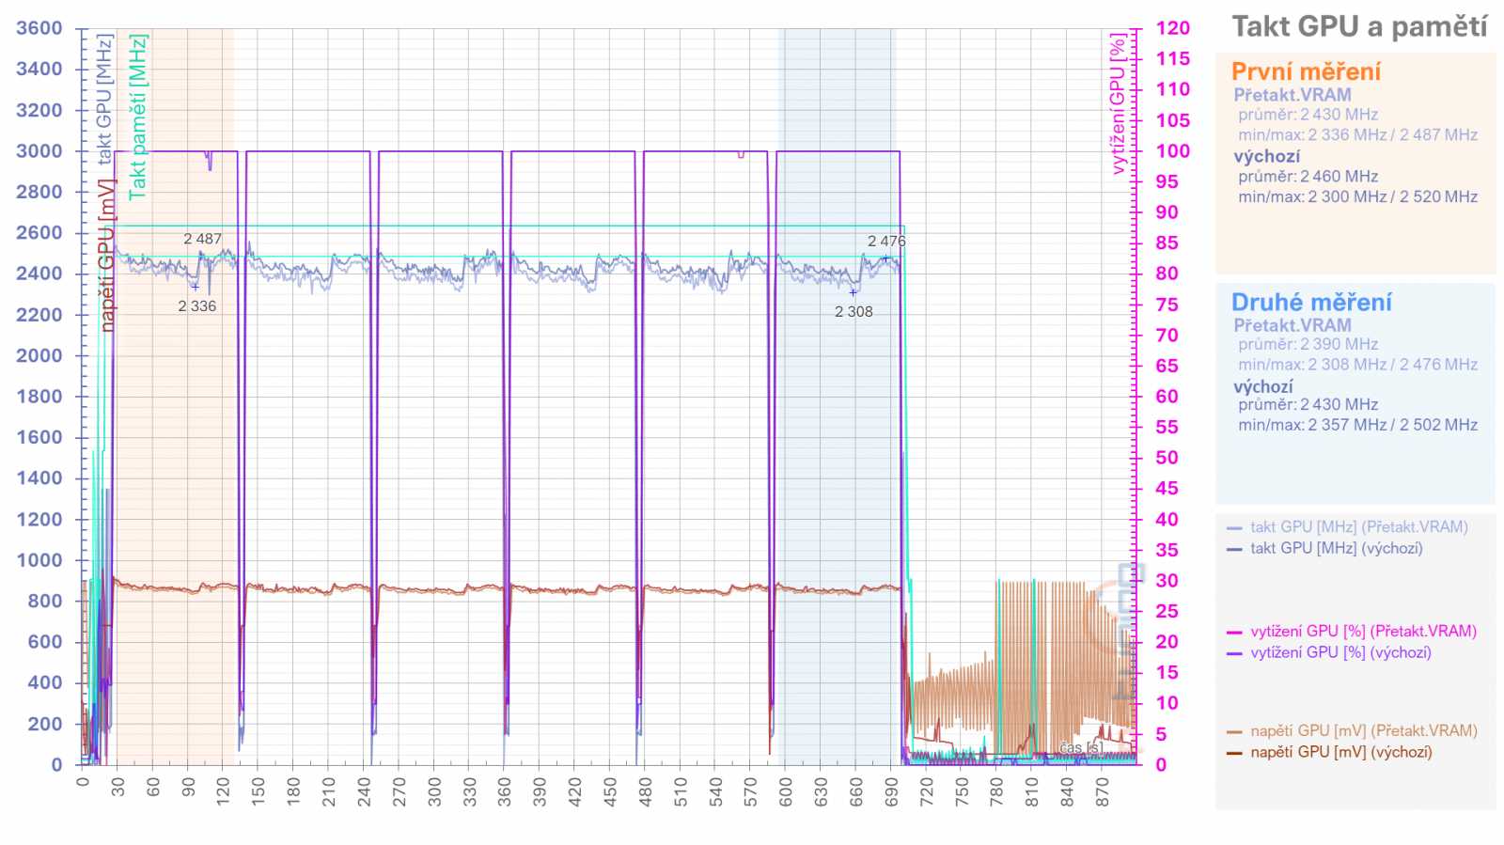Click '5' on the right percent axis

point(1161,734)
